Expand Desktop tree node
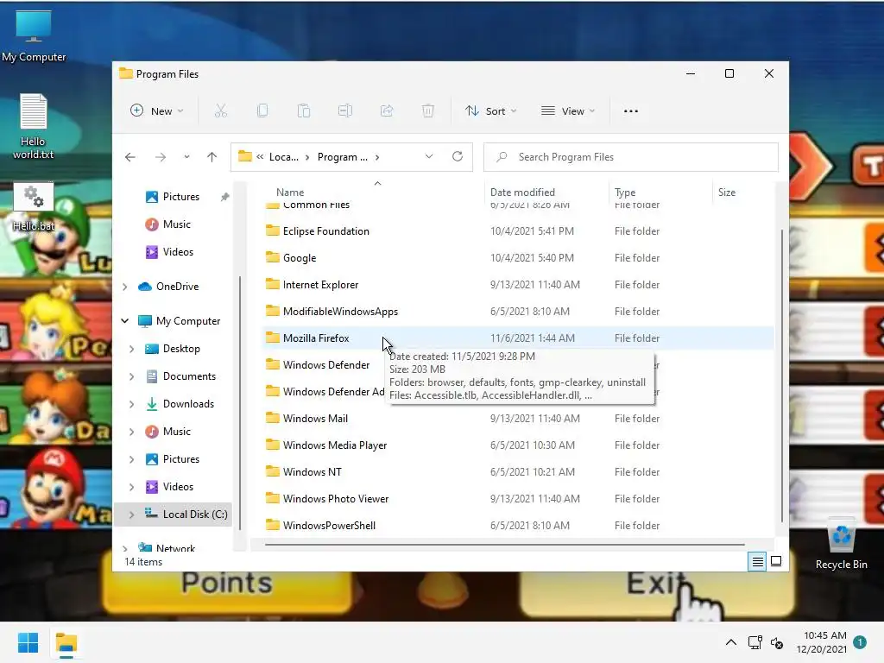This screenshot has height=663, width=884. coord(132,349)
